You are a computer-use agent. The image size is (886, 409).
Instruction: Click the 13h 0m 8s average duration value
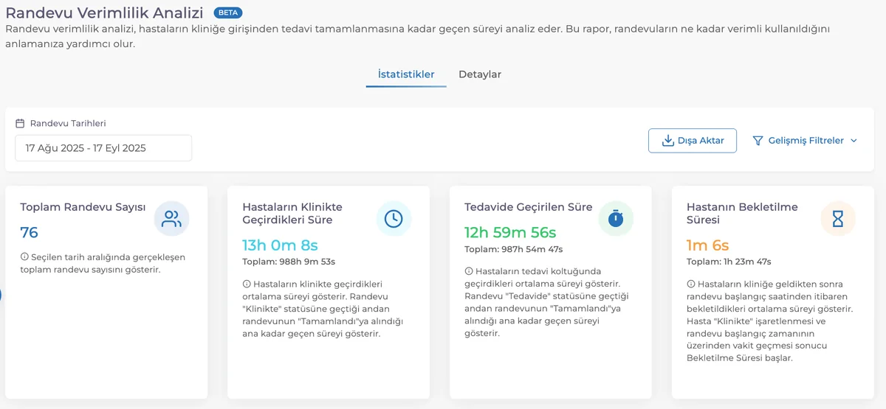(x=280, y=245)
